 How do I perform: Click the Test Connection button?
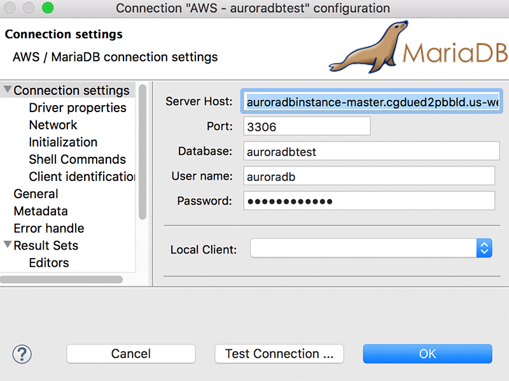(279, 354)
